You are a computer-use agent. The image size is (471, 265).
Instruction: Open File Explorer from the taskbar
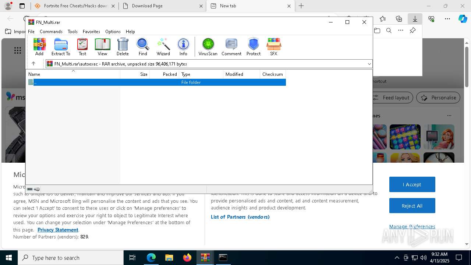click(x=169, y=258)
